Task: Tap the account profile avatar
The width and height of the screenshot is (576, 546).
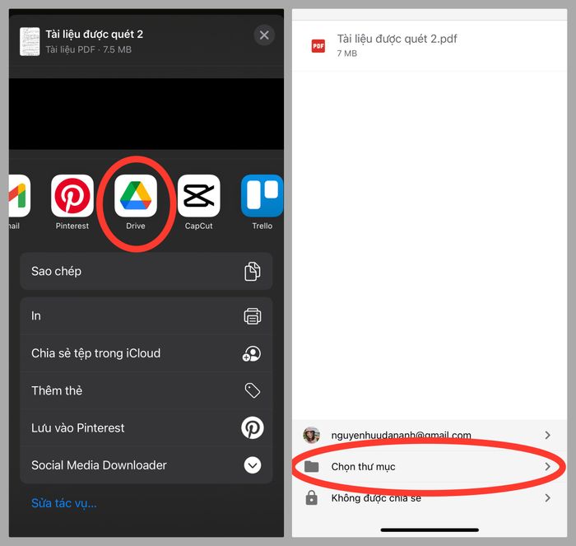Action: (x=312, y=435)
